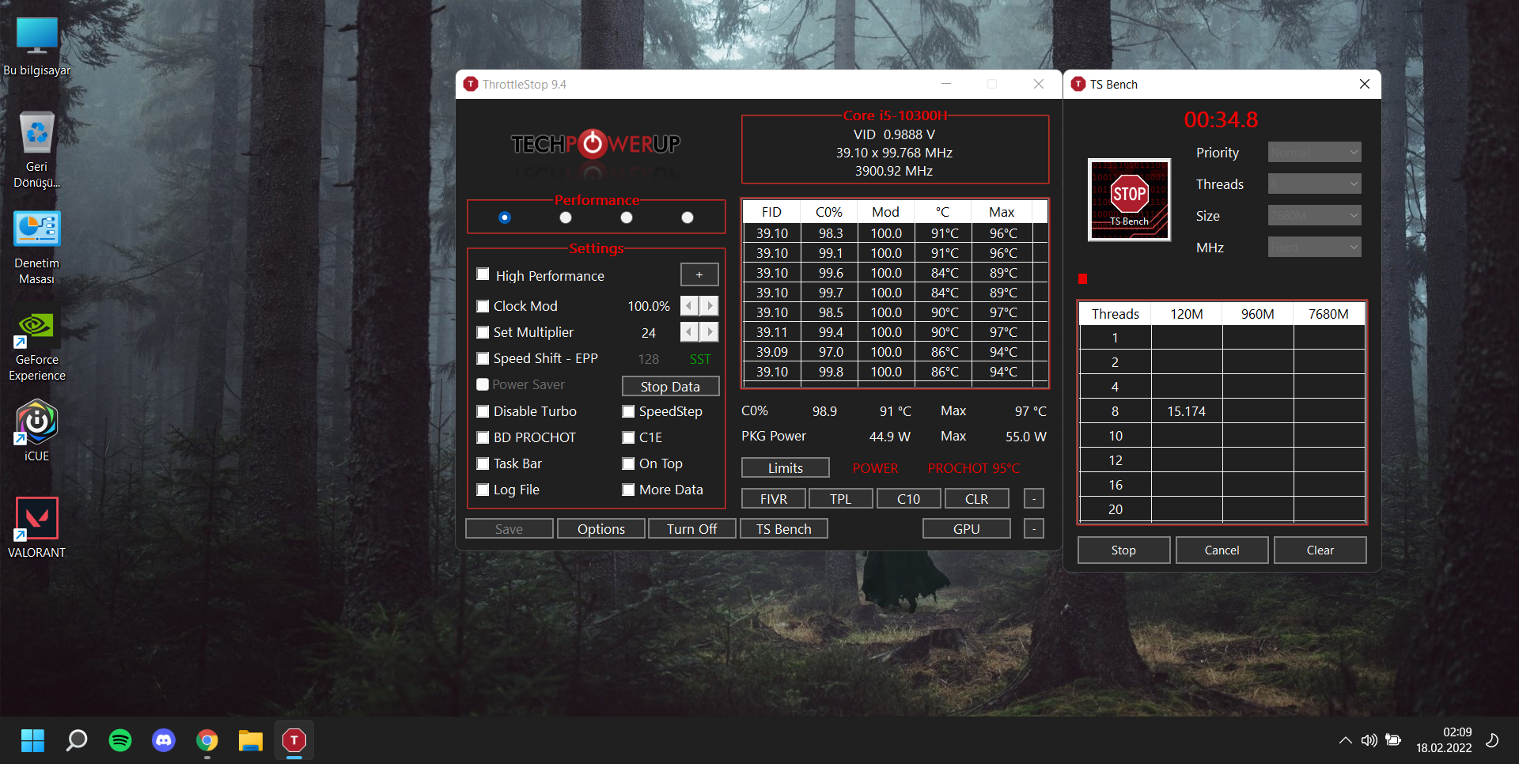Open File Explorer from the taskbar
Screen dimensions: 1519x764
click(x=251, y=740)
